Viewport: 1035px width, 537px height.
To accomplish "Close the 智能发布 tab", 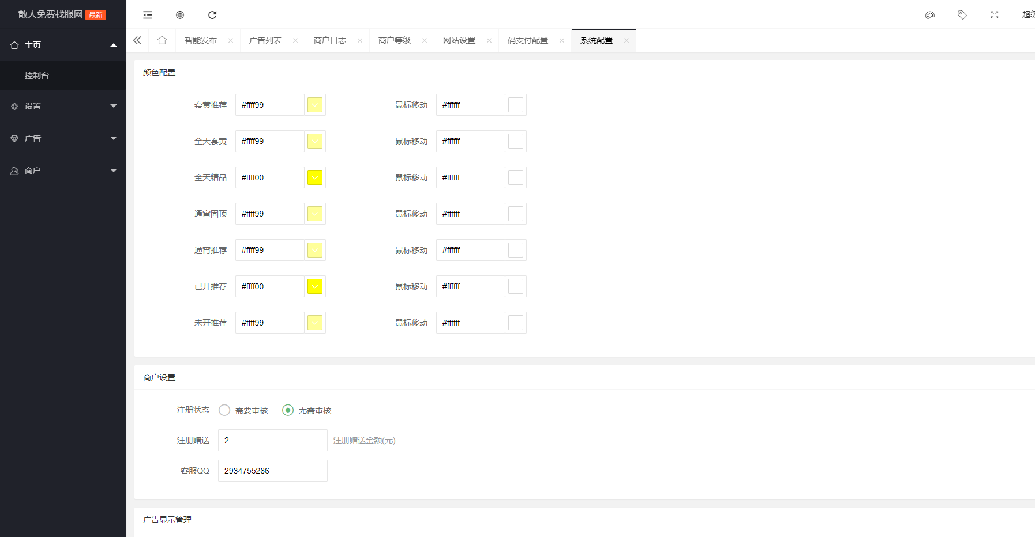I will tap(231, 40).
